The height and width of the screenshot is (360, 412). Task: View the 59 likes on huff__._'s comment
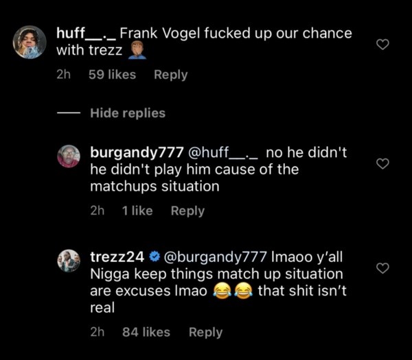click(112, 75)
